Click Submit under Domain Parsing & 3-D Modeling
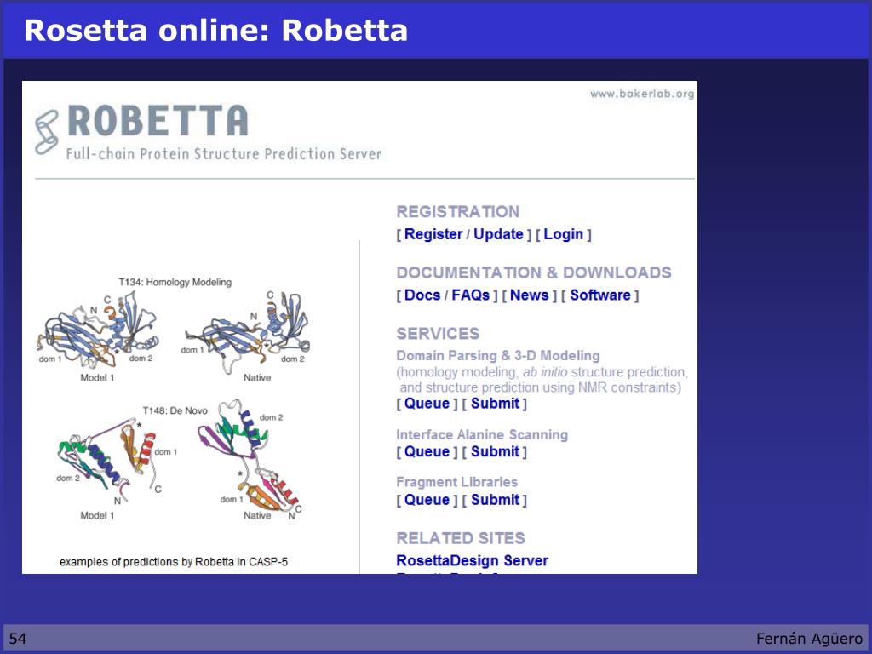The height and width of the screenshot is (654, 872). tap(495, 403)
